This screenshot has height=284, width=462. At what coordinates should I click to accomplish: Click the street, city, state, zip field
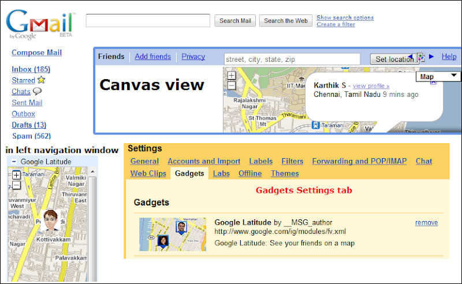pos(292,59)
